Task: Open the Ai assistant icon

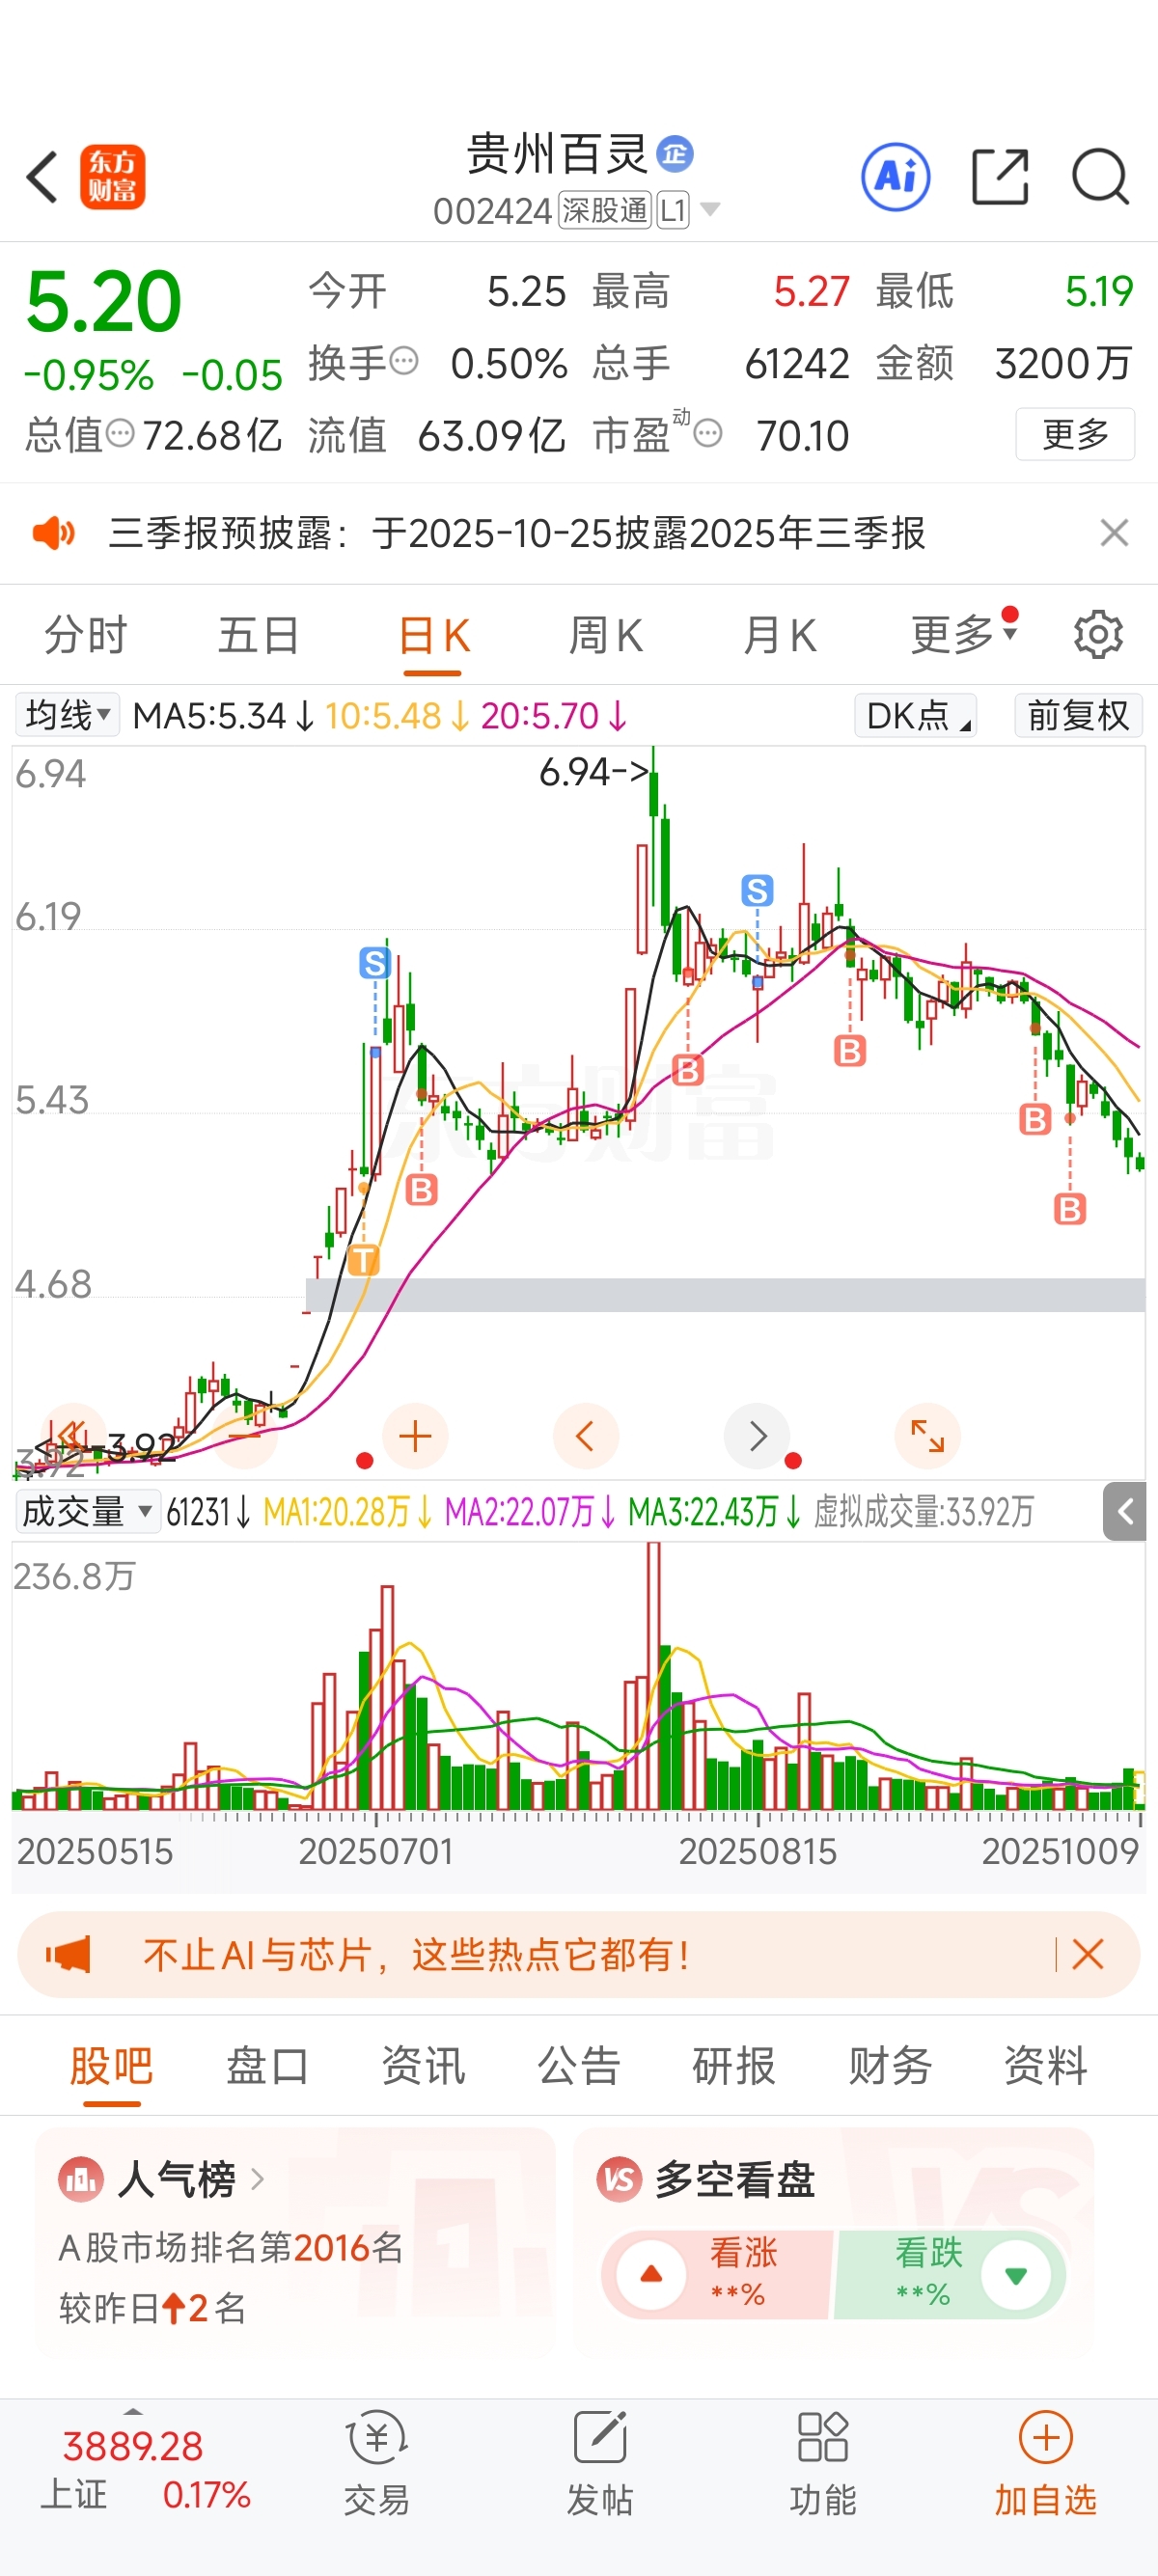Action: (895, 177)
